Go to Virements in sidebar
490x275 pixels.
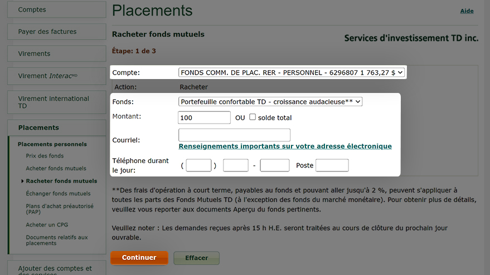coord(56,53)
